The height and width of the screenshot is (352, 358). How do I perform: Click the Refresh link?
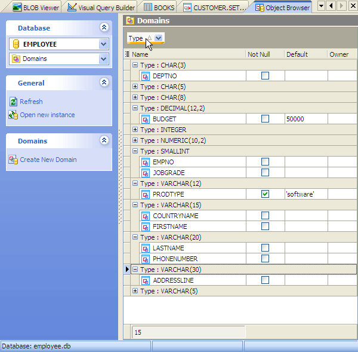(x=31, y=102)
